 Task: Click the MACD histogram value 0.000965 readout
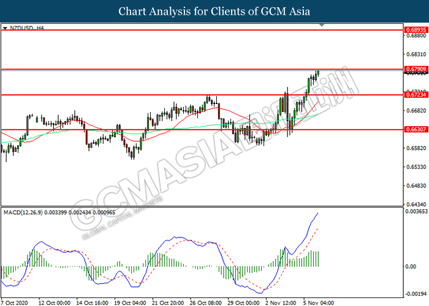[x=104, y=212]
